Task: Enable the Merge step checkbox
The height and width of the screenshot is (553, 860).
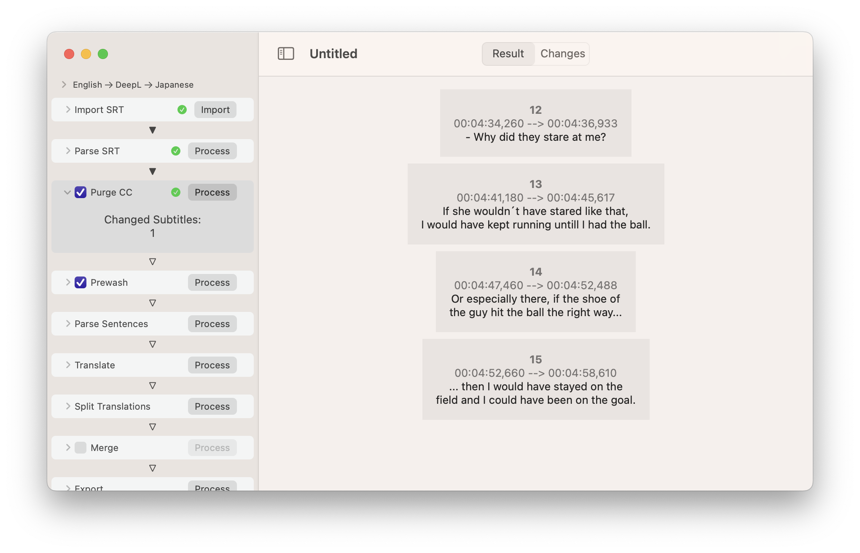Action: pos(81,448)
